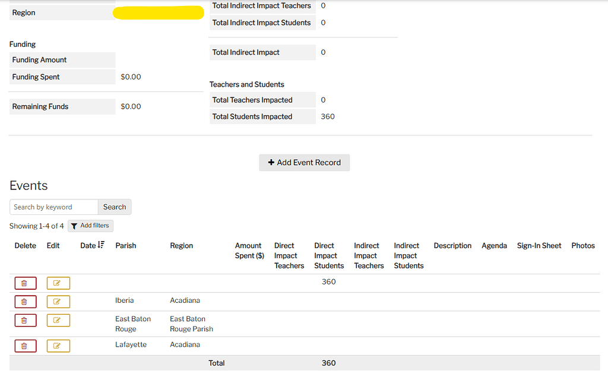Image resolution: width=608 pixels, height=380 pixels.
Task: Delete the Iberia parish event record
Action: tap(25, 301)
